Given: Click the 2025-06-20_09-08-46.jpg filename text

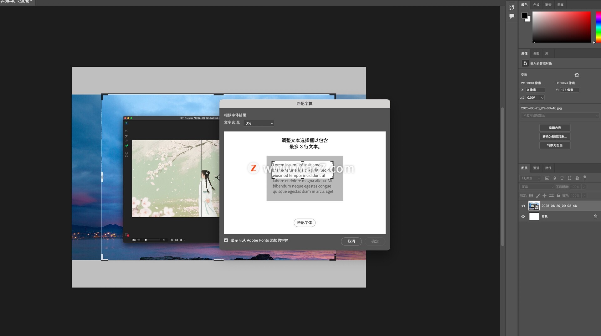Looking at the screenshot, I should (x=541, y=108).
